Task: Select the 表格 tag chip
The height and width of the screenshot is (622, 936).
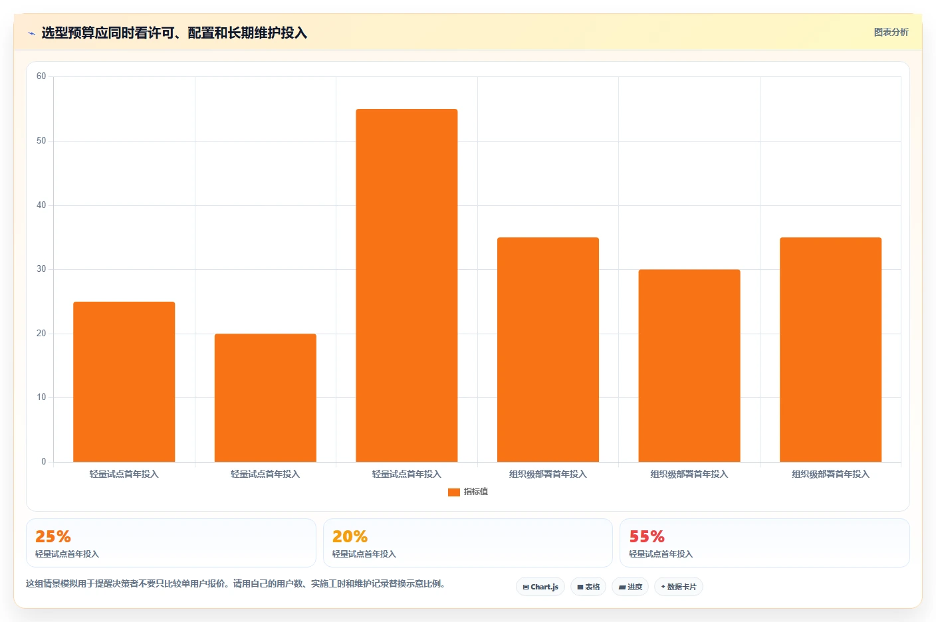Action: coord(588,587)
